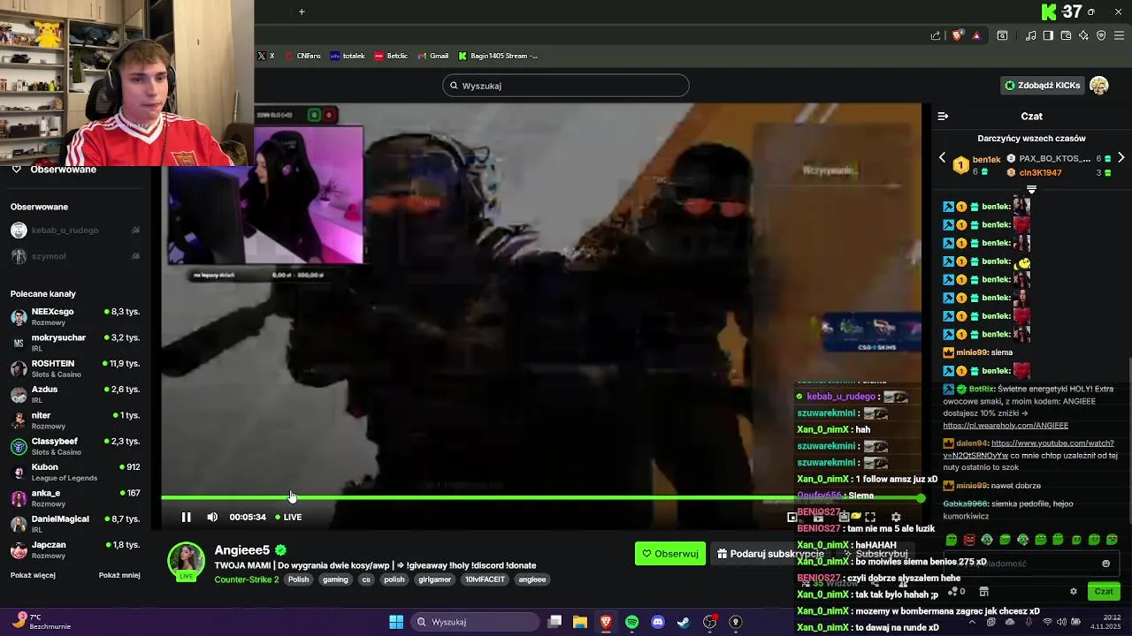Open the ROSHTEIN recommended channel
The height and width of the screenshot is (636, 1132).
(75, 368)
